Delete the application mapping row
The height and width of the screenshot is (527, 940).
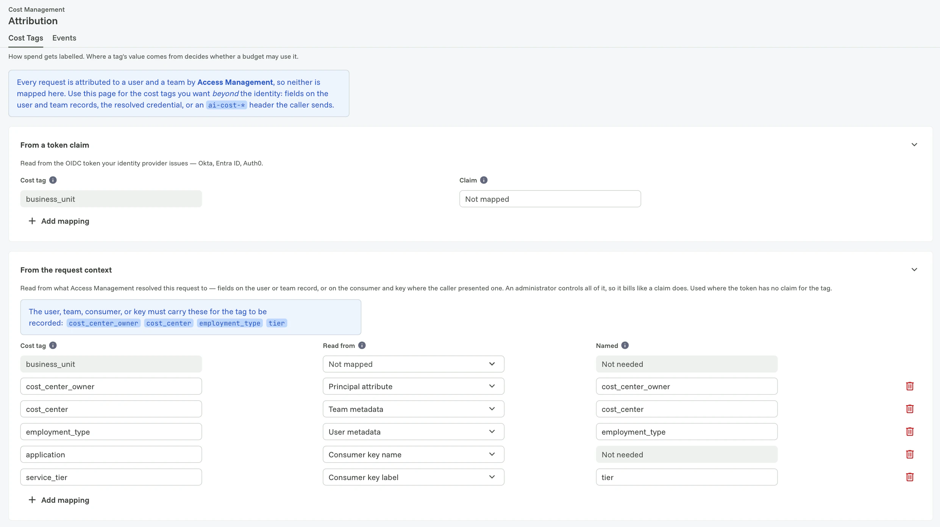coord(910,454)
